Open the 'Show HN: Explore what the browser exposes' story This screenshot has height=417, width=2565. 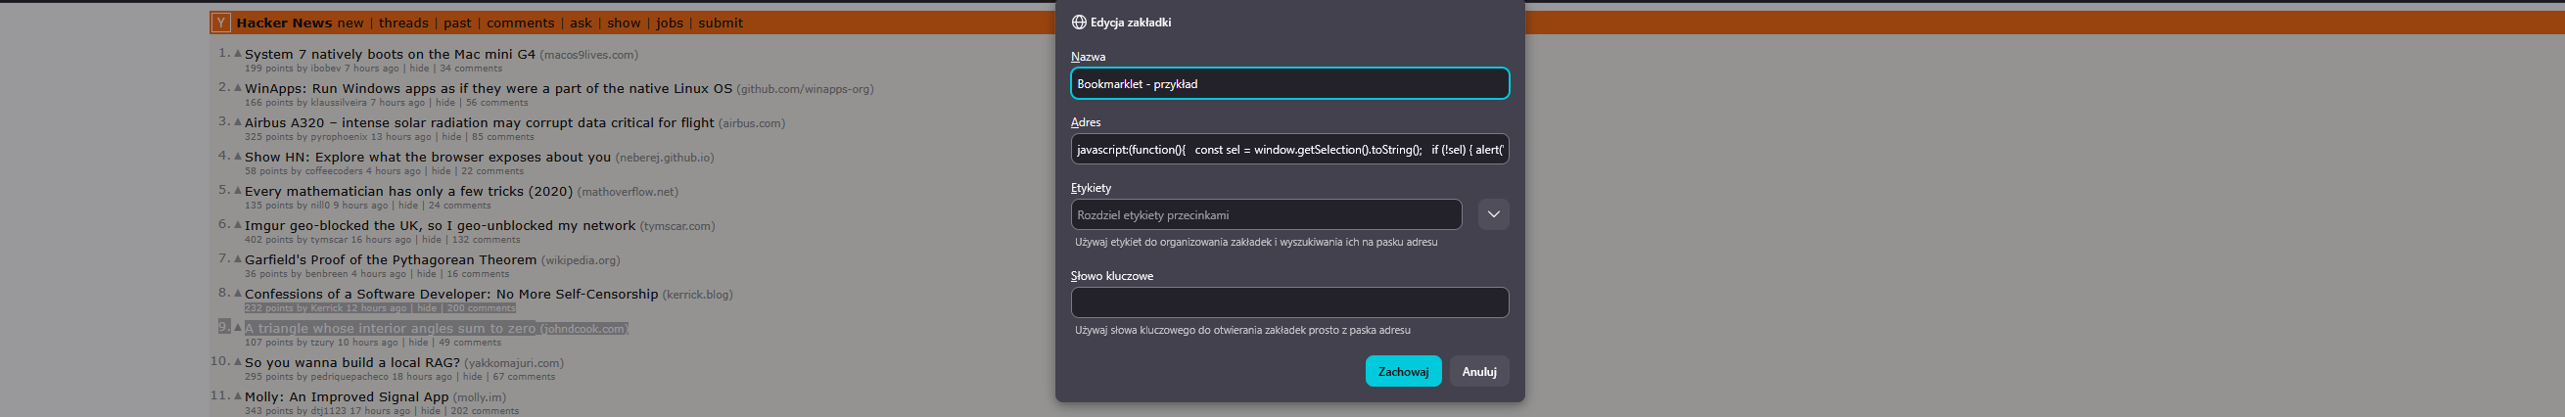427,158
